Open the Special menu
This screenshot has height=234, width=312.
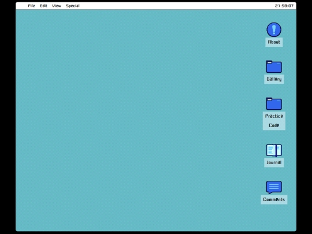point(73,6)
